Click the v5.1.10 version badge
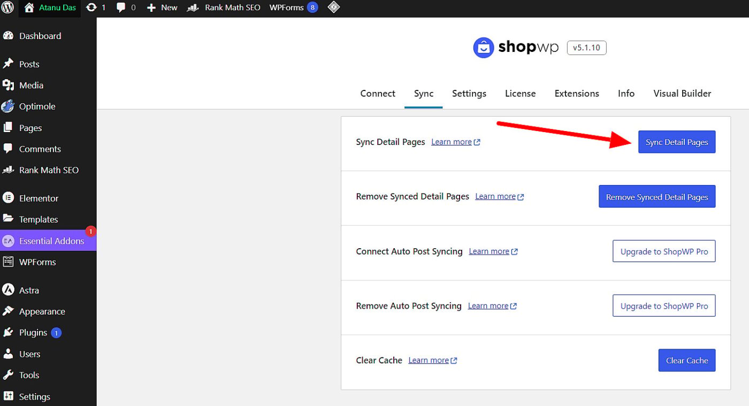 pos(586,48)
